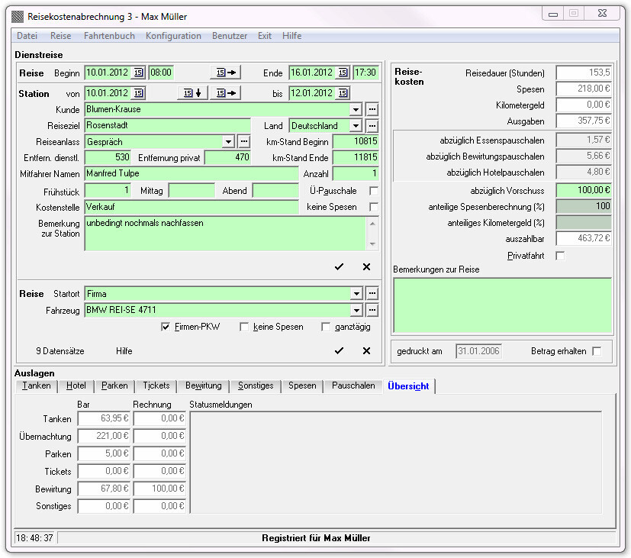Enable the ganztägig checkbox
631x558 pixels.
click(326, 327)
